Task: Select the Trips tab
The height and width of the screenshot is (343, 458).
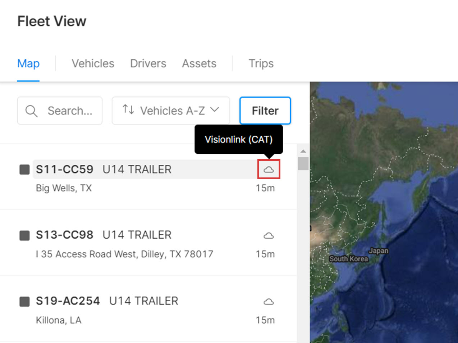Action: tap(261, 63)
